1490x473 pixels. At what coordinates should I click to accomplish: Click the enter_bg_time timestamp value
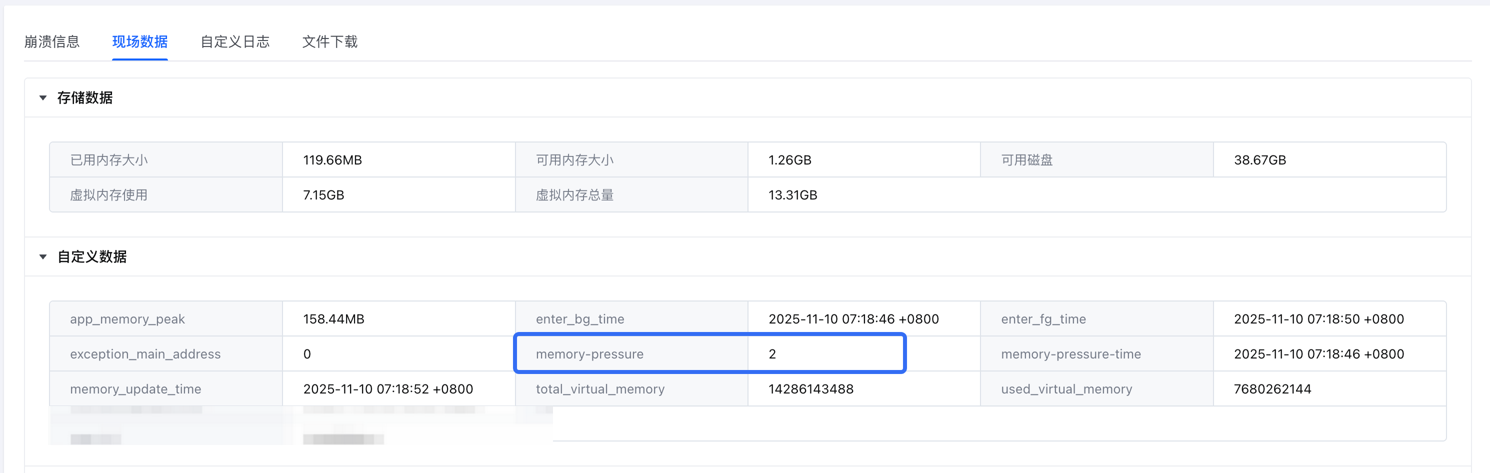pyautogui.click(x=853, y=319)
